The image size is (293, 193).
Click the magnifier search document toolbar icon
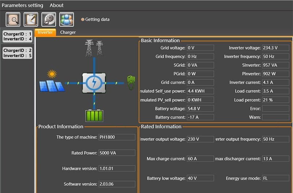(13, 19)
